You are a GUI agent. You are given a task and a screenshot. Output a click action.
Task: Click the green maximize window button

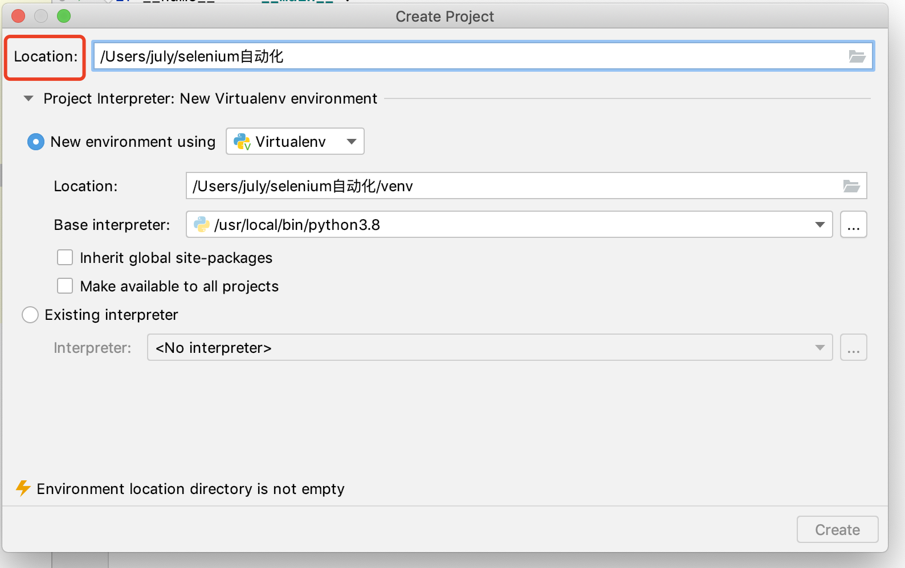point(64,16)
